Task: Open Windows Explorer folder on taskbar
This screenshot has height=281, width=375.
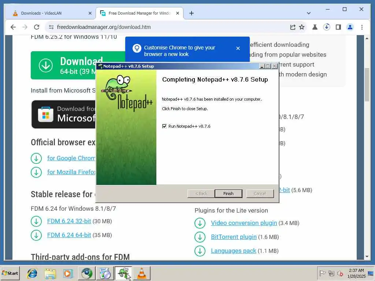Action: [50, 273]
